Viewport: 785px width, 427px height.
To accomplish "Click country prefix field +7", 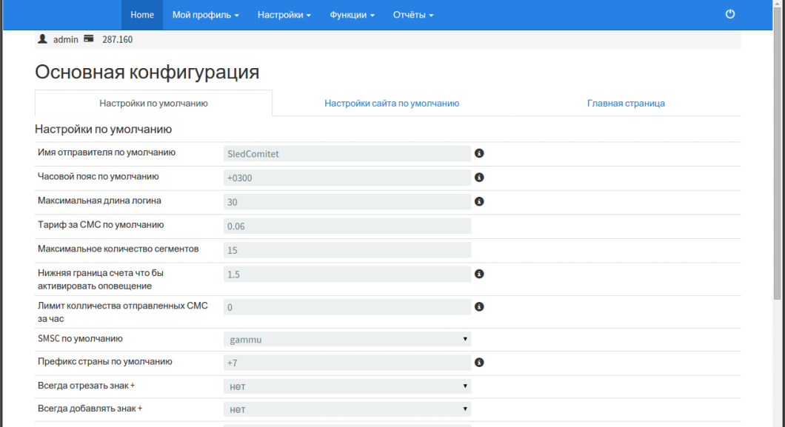I will pyautogui.click(x=347, y=363).
